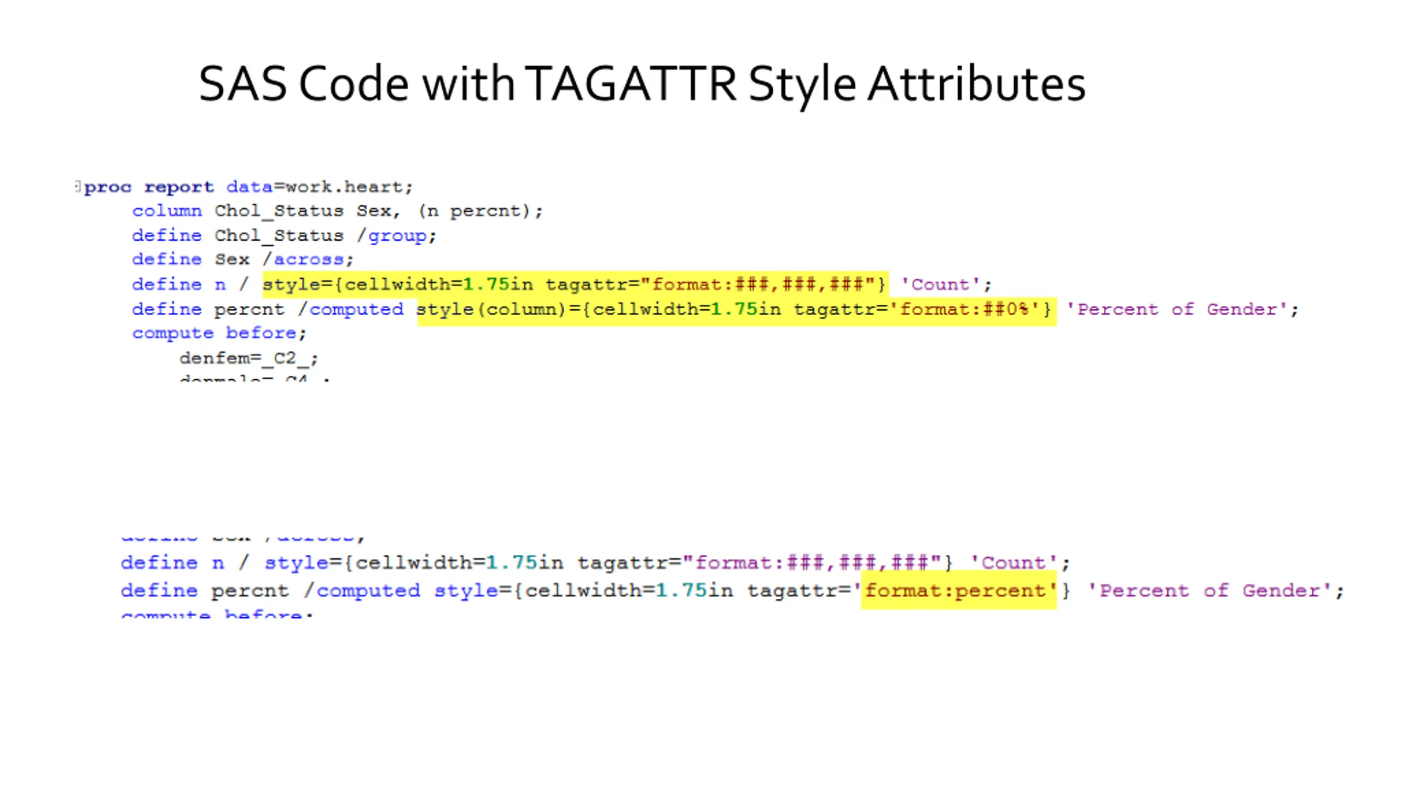Viewport: 1401px width, 788px height.
Task: Click the 'Count' label in the upper code
Action: point(940,285)
